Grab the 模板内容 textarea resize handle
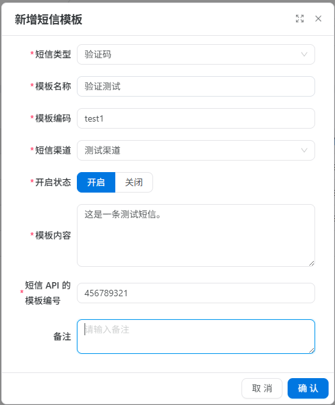Image resolution: width=335 pixels, height=405 pixels. [x=312, y=264]
